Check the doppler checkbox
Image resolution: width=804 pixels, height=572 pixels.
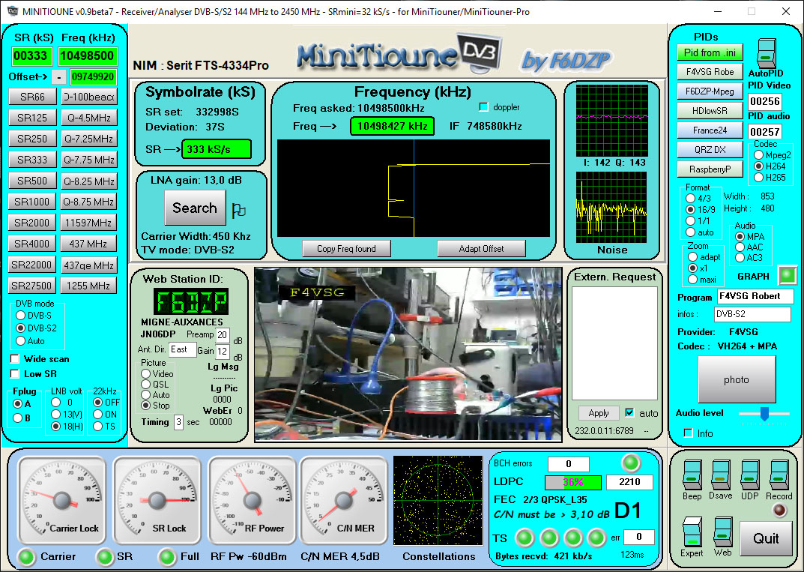(x=483, y=106)
